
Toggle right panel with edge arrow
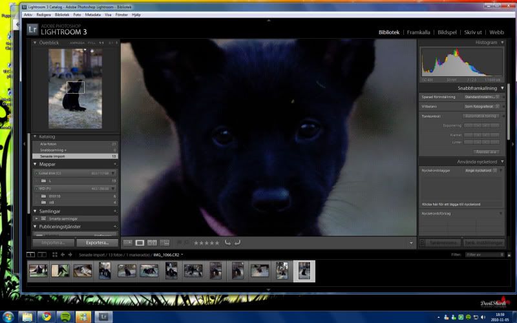(513, 143)
